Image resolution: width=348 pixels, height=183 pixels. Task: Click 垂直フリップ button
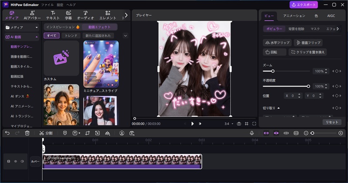308,43
